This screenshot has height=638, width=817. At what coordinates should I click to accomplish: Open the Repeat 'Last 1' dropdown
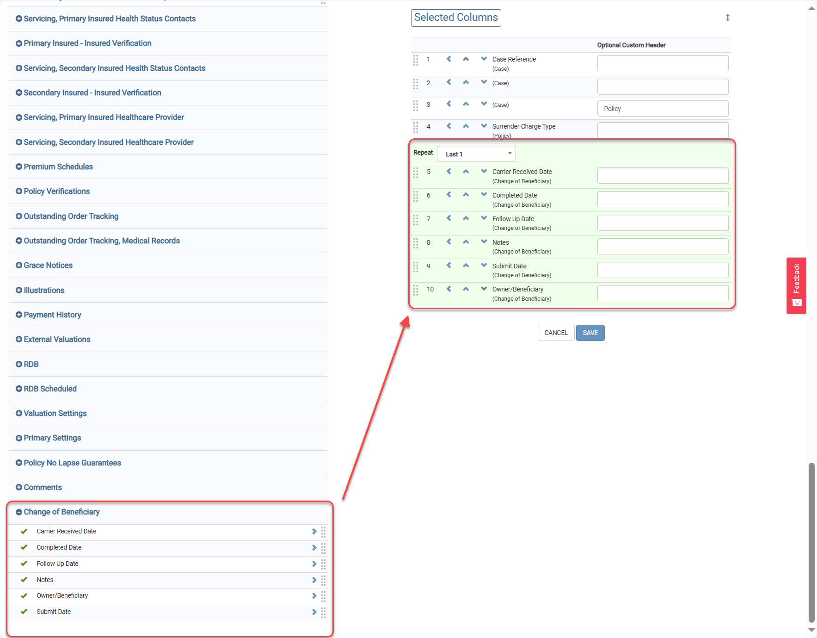pos(476,154)
